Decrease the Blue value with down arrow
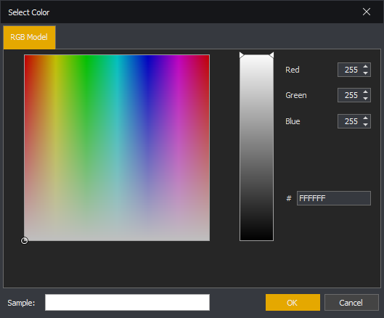The image size is (384, 318). pos(365,124)
